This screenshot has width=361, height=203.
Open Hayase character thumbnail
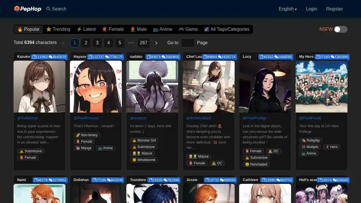(x=96, y=86)
